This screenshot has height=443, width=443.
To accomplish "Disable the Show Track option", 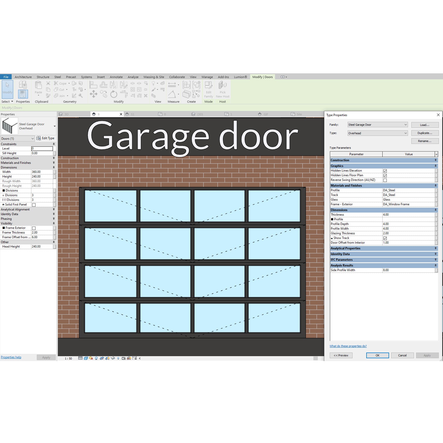I will (x=385, y=238).
